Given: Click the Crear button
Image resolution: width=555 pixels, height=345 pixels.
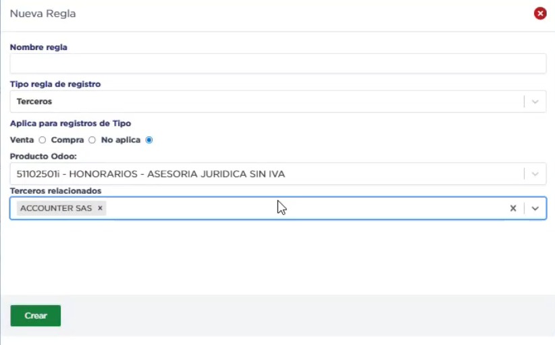Looking at the screenshot, I should click(x=36, y=316).
